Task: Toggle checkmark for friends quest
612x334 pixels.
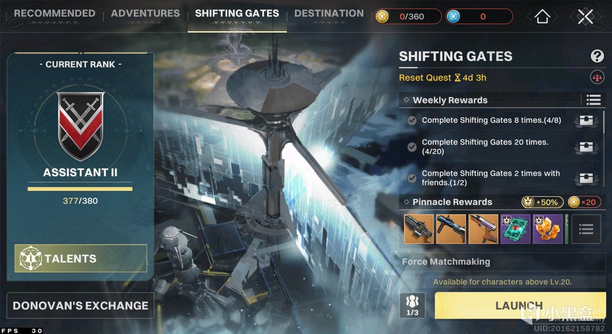Action: pyautogui.click(x=412, y=178)
